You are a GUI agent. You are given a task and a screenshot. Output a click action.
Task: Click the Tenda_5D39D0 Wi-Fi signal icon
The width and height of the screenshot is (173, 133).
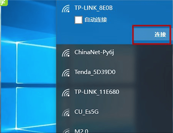(x=66, y=73)
